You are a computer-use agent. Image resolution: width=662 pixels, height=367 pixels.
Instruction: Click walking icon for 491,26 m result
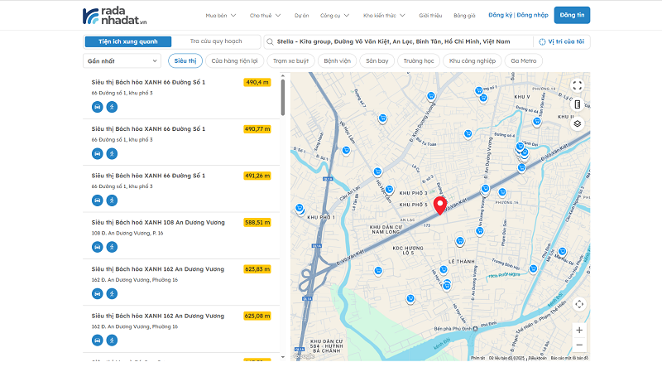[x=112, y=200]
